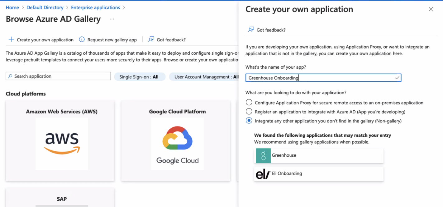Choose the suggested Greenhouse gallery application

click(x=319, y=155)
